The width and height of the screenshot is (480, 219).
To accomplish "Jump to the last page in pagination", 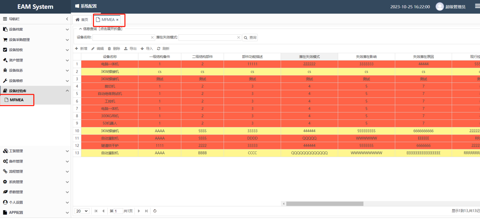I will point(146,211).
